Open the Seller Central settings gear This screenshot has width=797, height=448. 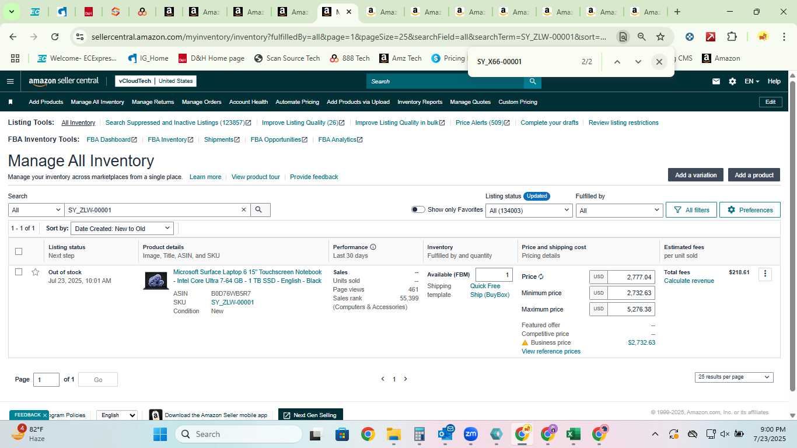click(x=732, y=81)
